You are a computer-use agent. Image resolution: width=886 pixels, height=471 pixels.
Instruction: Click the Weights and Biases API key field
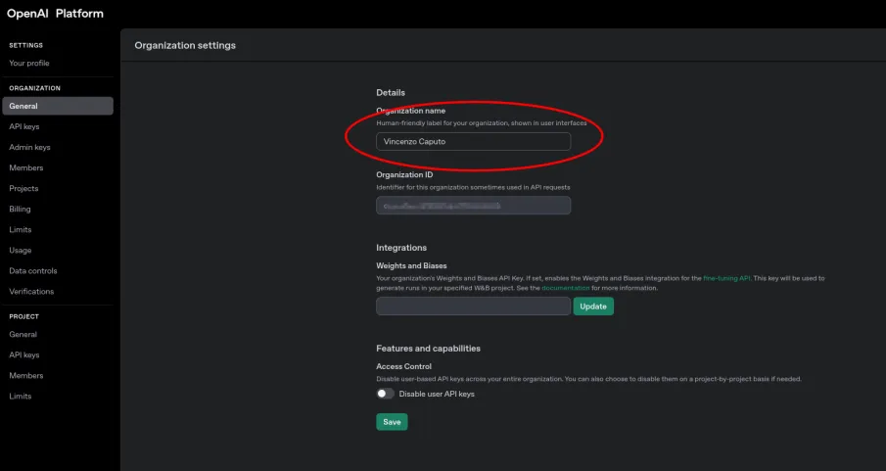[474, 306]
